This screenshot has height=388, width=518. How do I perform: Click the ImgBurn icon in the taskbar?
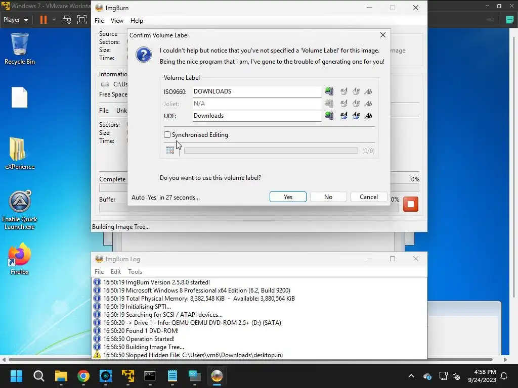click(x=217, y=376)
